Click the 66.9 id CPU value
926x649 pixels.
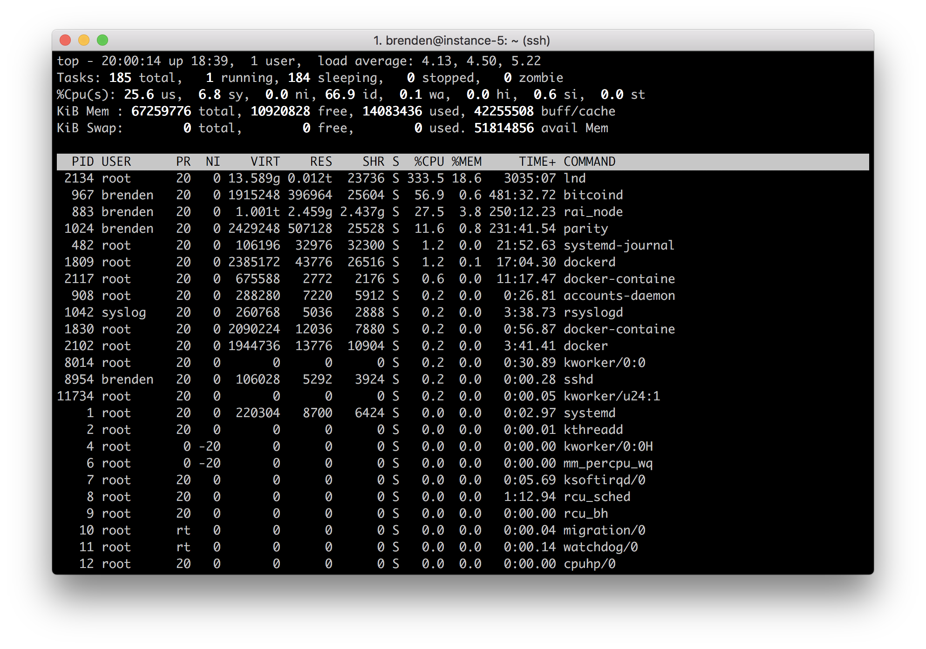pyautogui.click(x=340, y=95)
